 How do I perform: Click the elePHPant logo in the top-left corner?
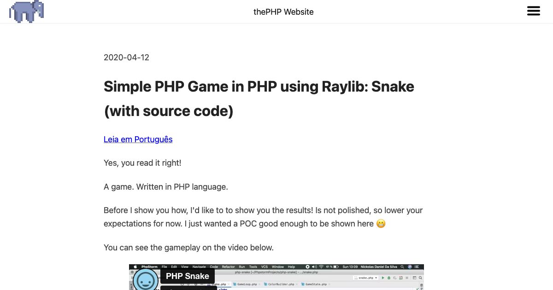coord(26,12)
